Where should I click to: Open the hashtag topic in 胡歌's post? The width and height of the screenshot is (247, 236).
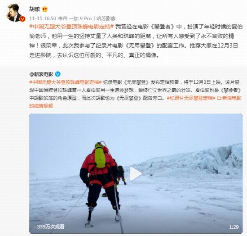coord(71,27)
